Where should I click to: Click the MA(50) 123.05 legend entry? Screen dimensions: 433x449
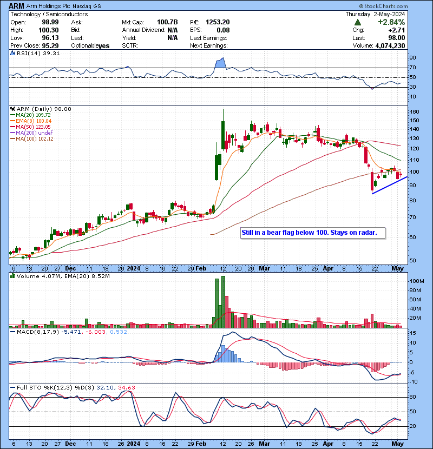(33, 127)
